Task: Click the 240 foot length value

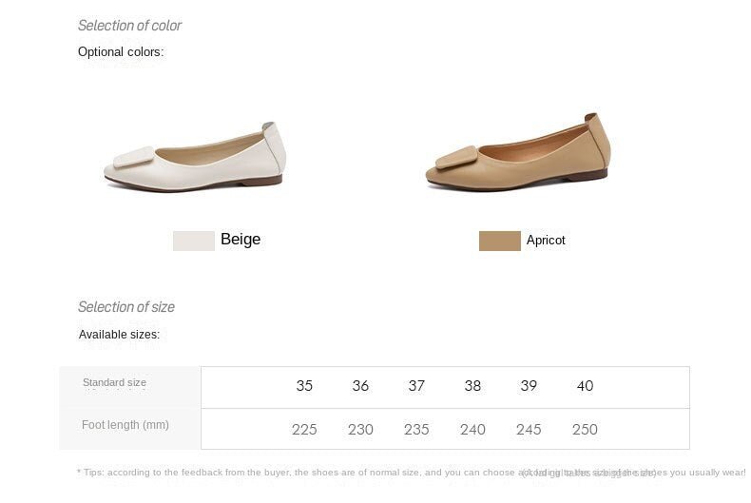Action: click(x=472, y=430)
